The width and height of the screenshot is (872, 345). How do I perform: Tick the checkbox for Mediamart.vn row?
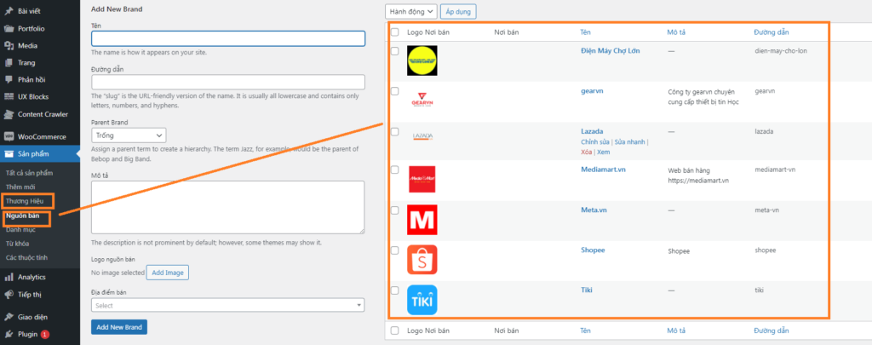coord(395,170)
